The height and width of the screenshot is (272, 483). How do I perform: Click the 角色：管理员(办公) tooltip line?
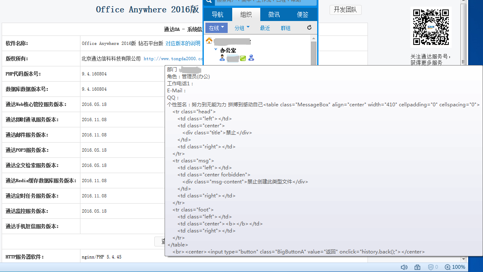188,76
